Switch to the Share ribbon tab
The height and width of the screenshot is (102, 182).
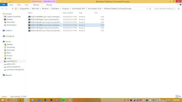pos(19,5)
